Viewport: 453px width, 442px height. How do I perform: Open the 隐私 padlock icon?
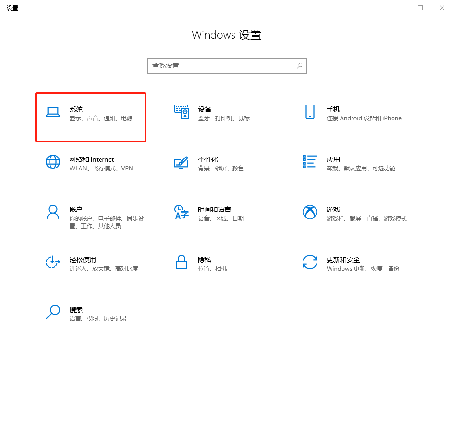click(x=181, y=262)
